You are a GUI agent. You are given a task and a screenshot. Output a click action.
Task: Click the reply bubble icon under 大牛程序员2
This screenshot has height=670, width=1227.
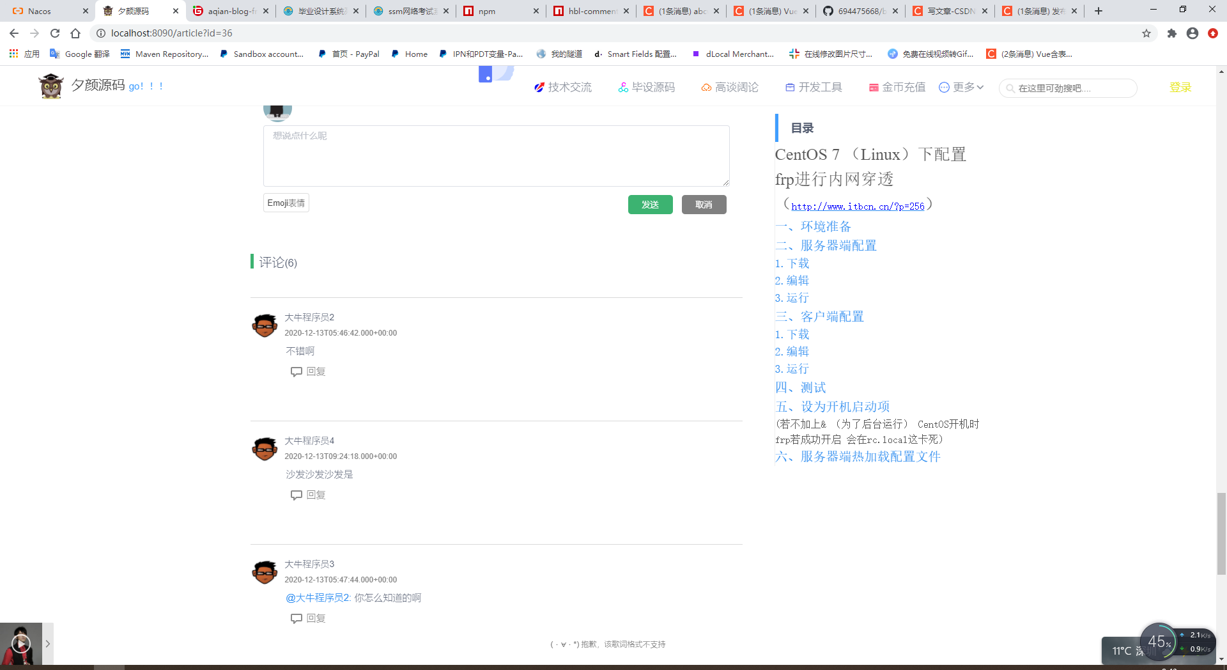click(x=296, y=371)
